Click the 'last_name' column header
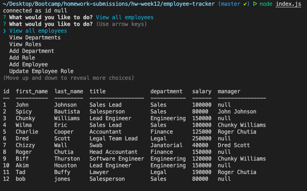 (x=69, y=91)
